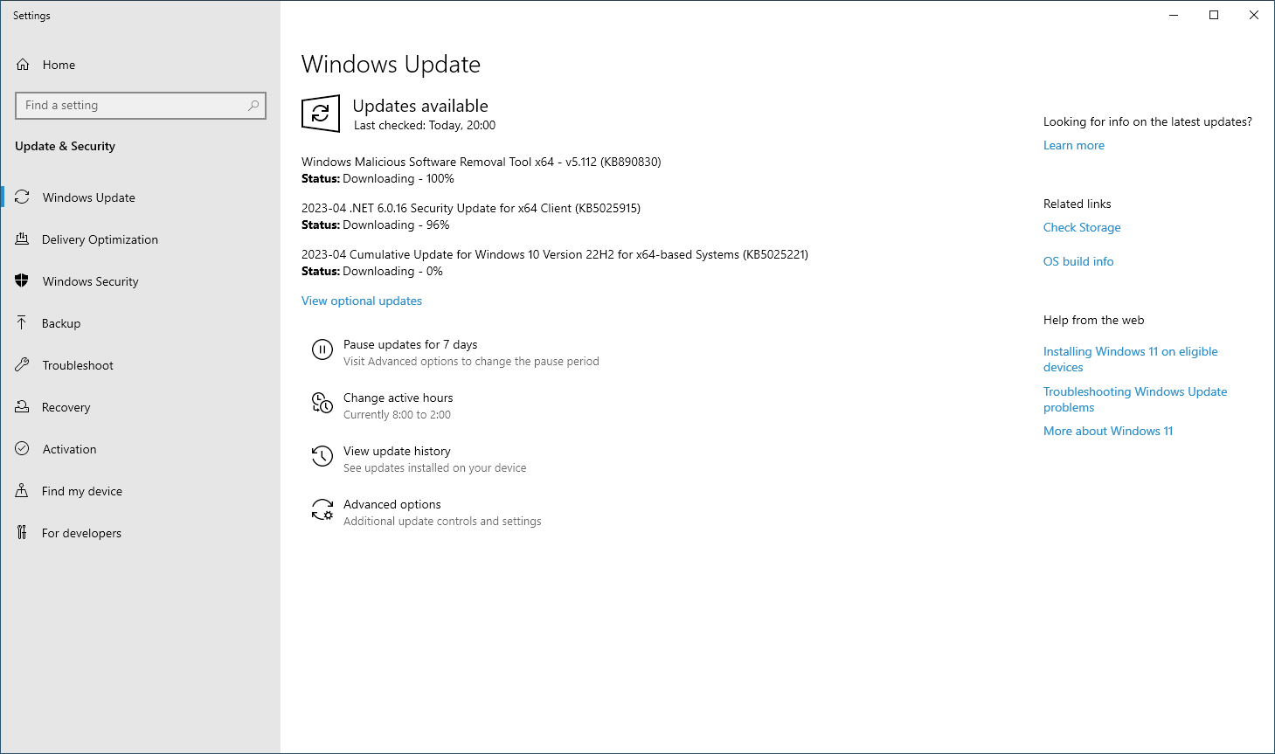Screen dimensions: 1275x754
Task: Click the 'Related links' heading
Action: [x=1078, y=204]
